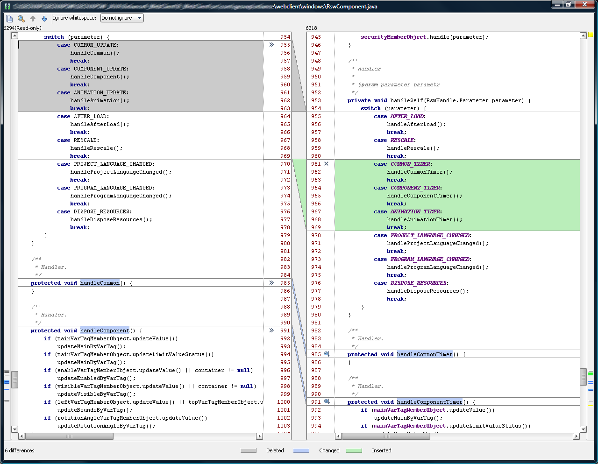Viewport: 598px width, 464px height.
Task: Maximize the diff window
Action: (569, 5)
